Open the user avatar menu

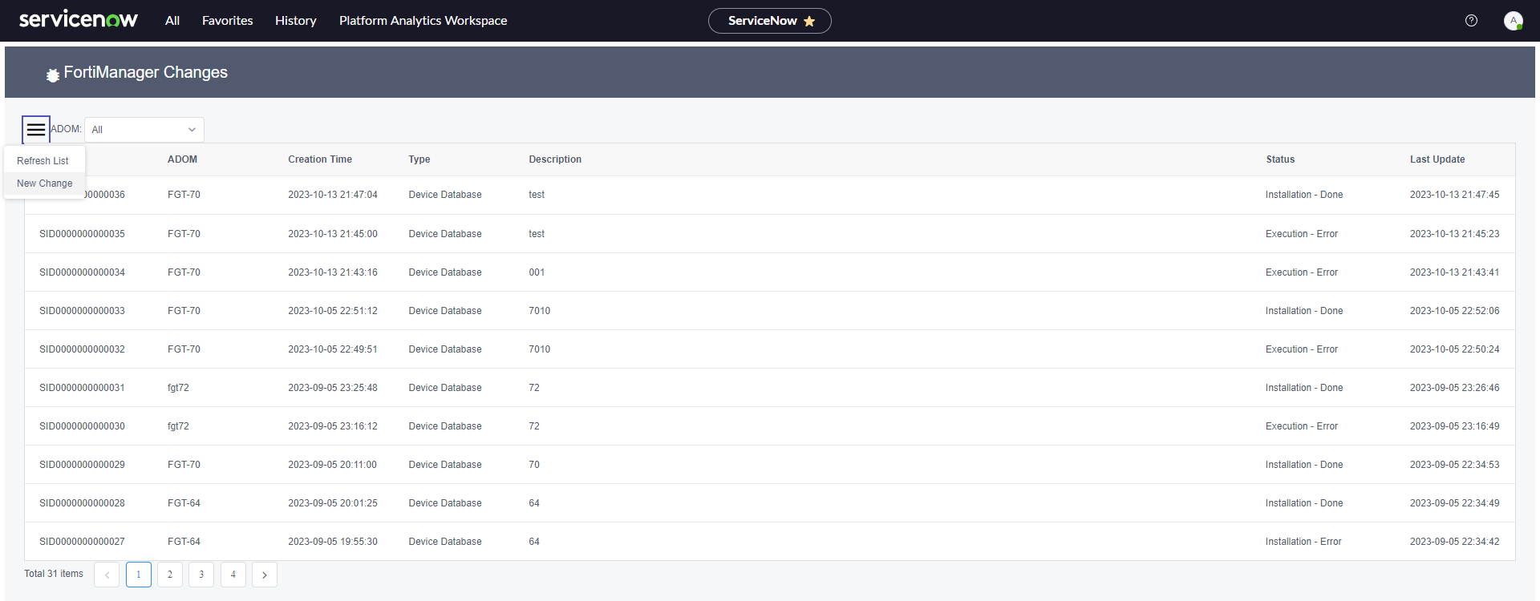(x=1513, y=21)
